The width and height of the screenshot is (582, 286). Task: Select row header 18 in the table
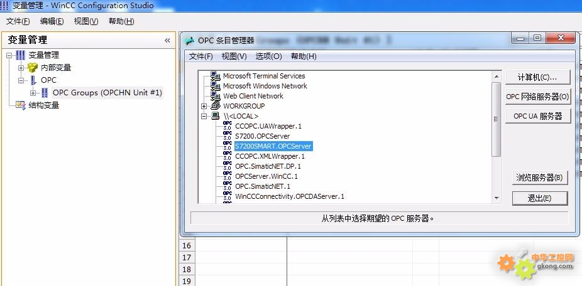click(x=187, y=269)
